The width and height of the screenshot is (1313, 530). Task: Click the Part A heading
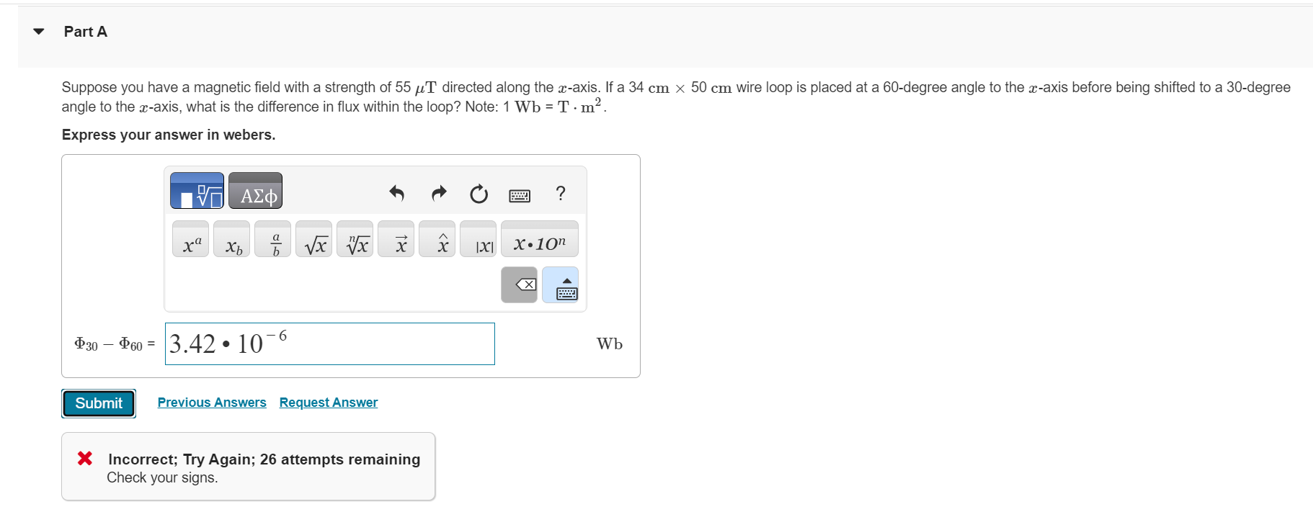[86, 32]
